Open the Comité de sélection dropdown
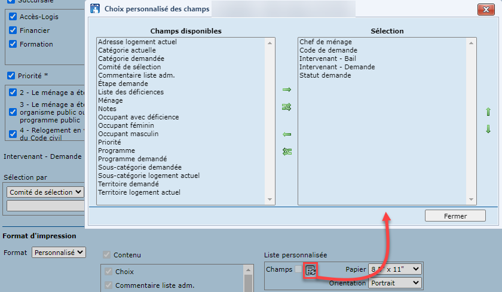Screen dimensions: 502x292 [x=45, y=192]
